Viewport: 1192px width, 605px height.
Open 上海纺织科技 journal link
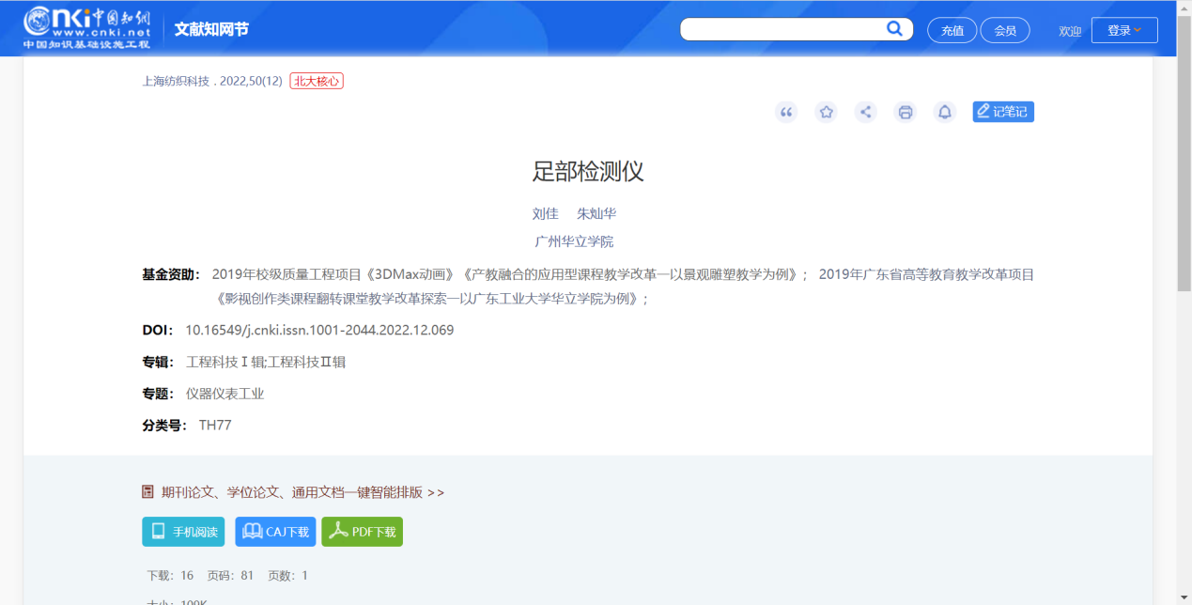click(176, 81)
